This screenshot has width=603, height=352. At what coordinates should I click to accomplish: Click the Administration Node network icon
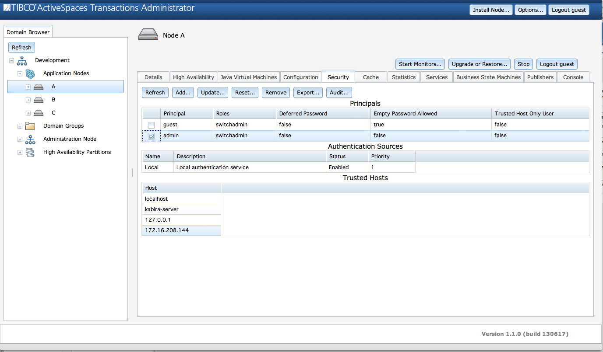click(x=30, y=139)
